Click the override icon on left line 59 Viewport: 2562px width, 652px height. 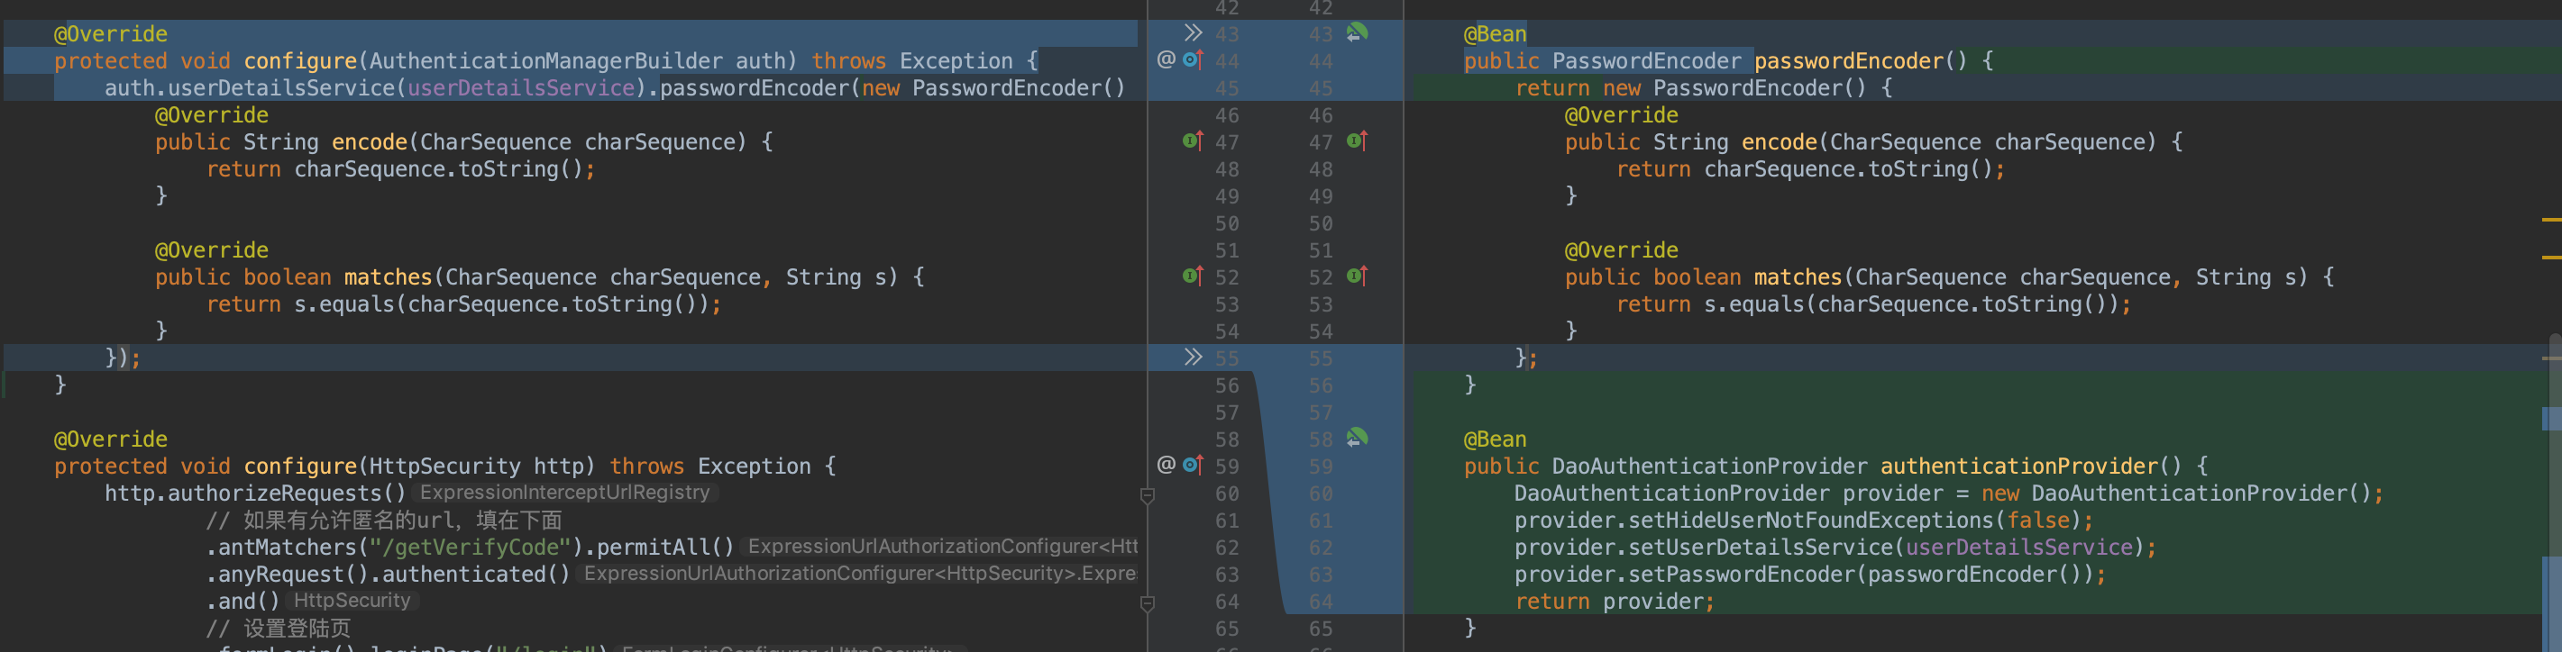[x=1194, y=466]
